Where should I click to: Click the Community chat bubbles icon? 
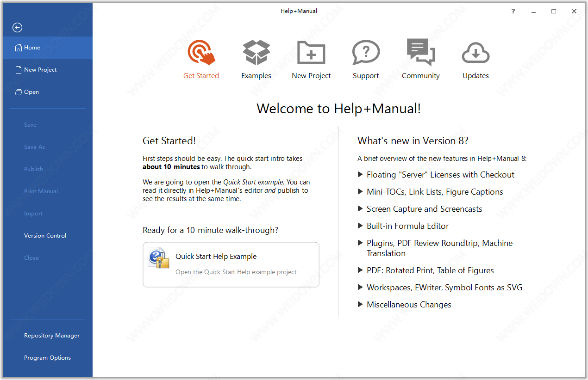coord(420,52)
